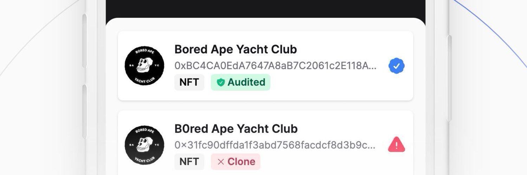The width and height of the screenshot is (527, 175).
Task: Select the audited Bored Ape collection card
Action: 265,66
